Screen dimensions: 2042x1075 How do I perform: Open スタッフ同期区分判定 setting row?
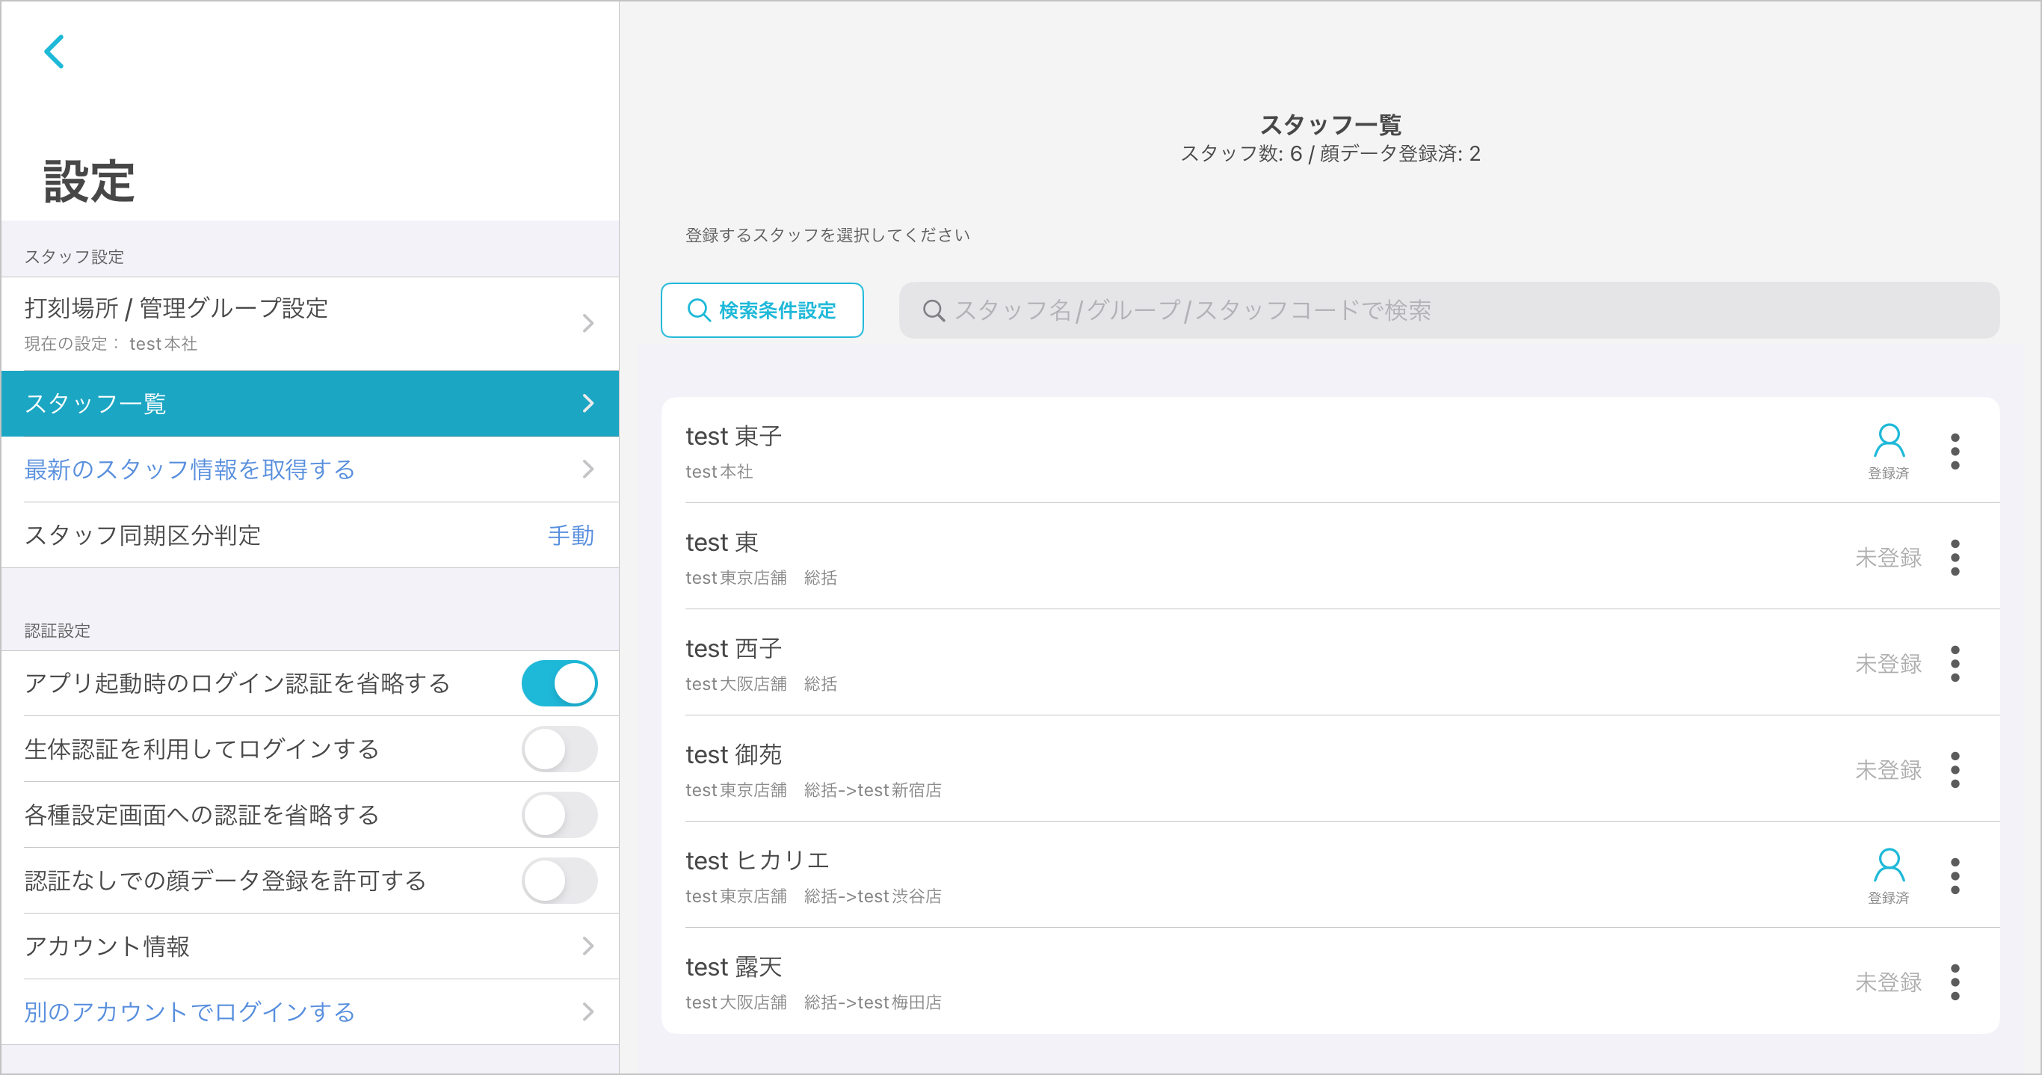point(310,535)
